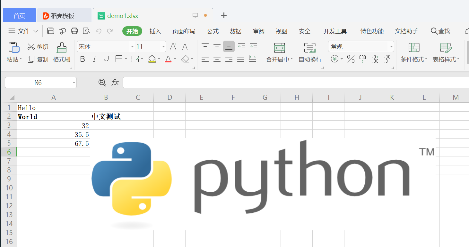Open the 开发工具 tab
Screen dimensions: 469x247
pos(335,31)
